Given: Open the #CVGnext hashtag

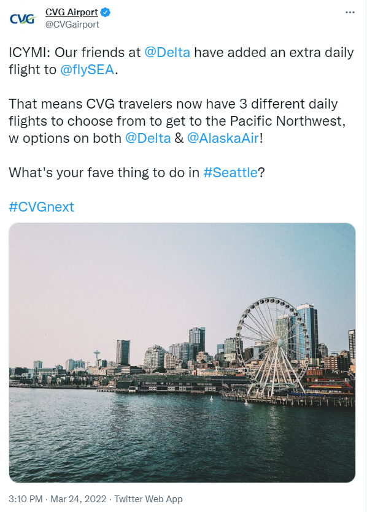Looking at the screenshot, I should pos(42,207).
